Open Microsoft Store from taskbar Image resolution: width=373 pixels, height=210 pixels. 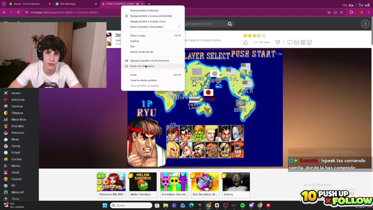click(x=157, y=205)
